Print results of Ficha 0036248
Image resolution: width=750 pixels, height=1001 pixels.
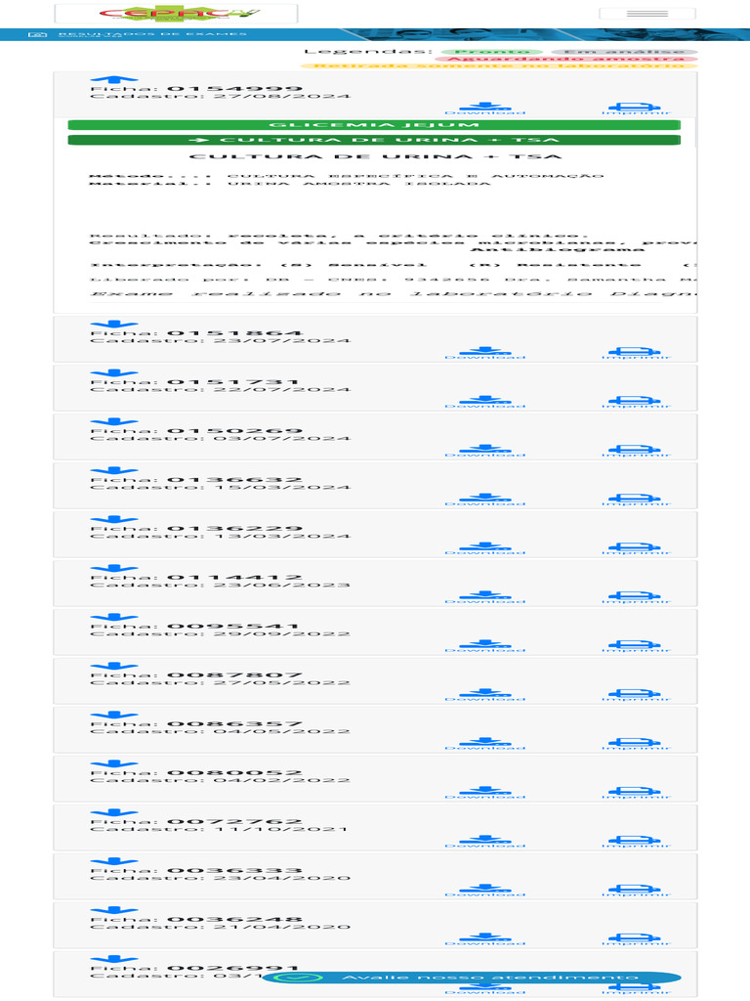(x=636, y=939)
